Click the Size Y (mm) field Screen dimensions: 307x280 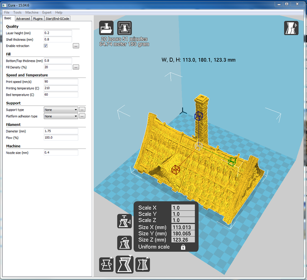pyautogui.click(x=183, y=234)
